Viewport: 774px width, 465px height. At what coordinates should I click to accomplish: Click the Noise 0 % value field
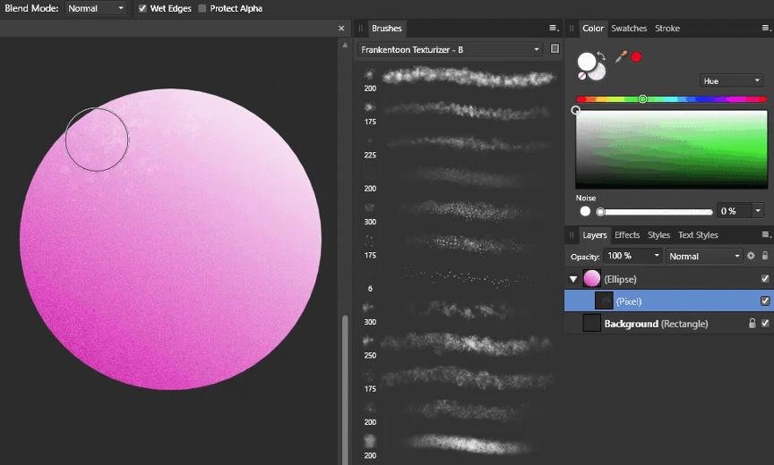[734, 211]
